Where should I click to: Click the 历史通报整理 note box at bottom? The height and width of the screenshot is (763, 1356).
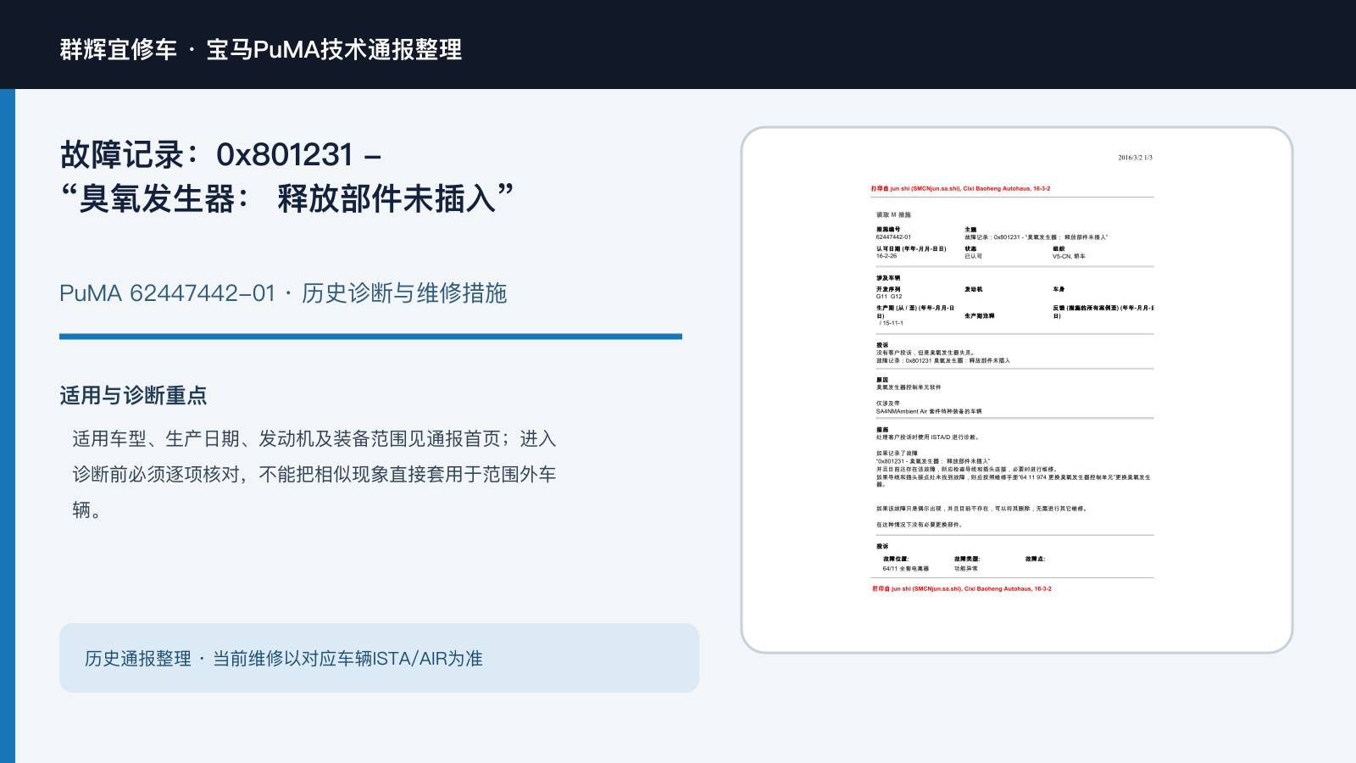click(x=379, y=658)
